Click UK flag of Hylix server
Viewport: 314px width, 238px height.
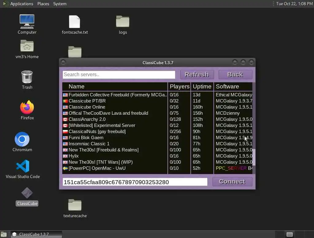pos(65,156)
